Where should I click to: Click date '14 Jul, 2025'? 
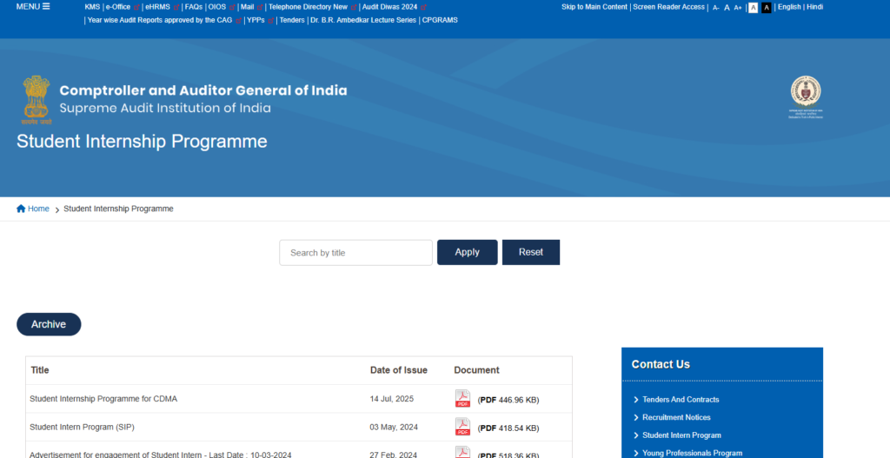coord(392,399)
